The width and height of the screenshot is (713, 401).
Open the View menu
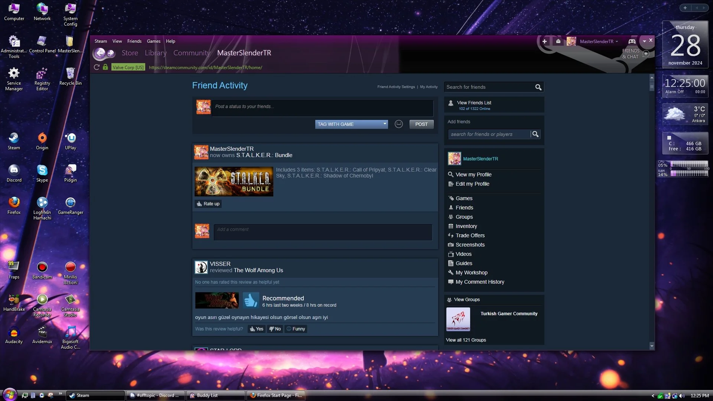(x=117, y=41)
